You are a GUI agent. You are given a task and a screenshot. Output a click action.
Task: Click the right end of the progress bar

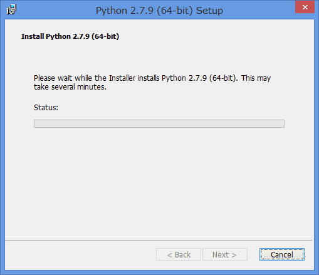[281, 123]
